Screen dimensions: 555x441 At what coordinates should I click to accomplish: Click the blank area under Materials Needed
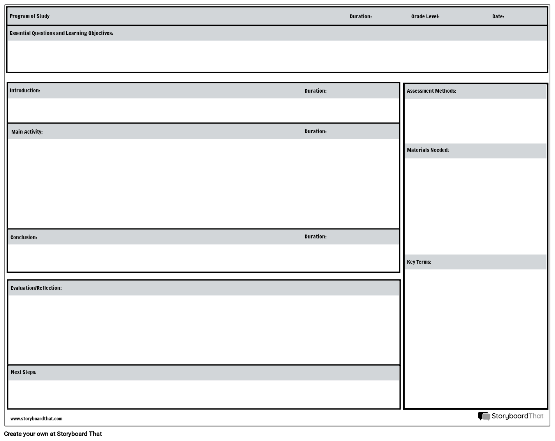tap(475, 206)
